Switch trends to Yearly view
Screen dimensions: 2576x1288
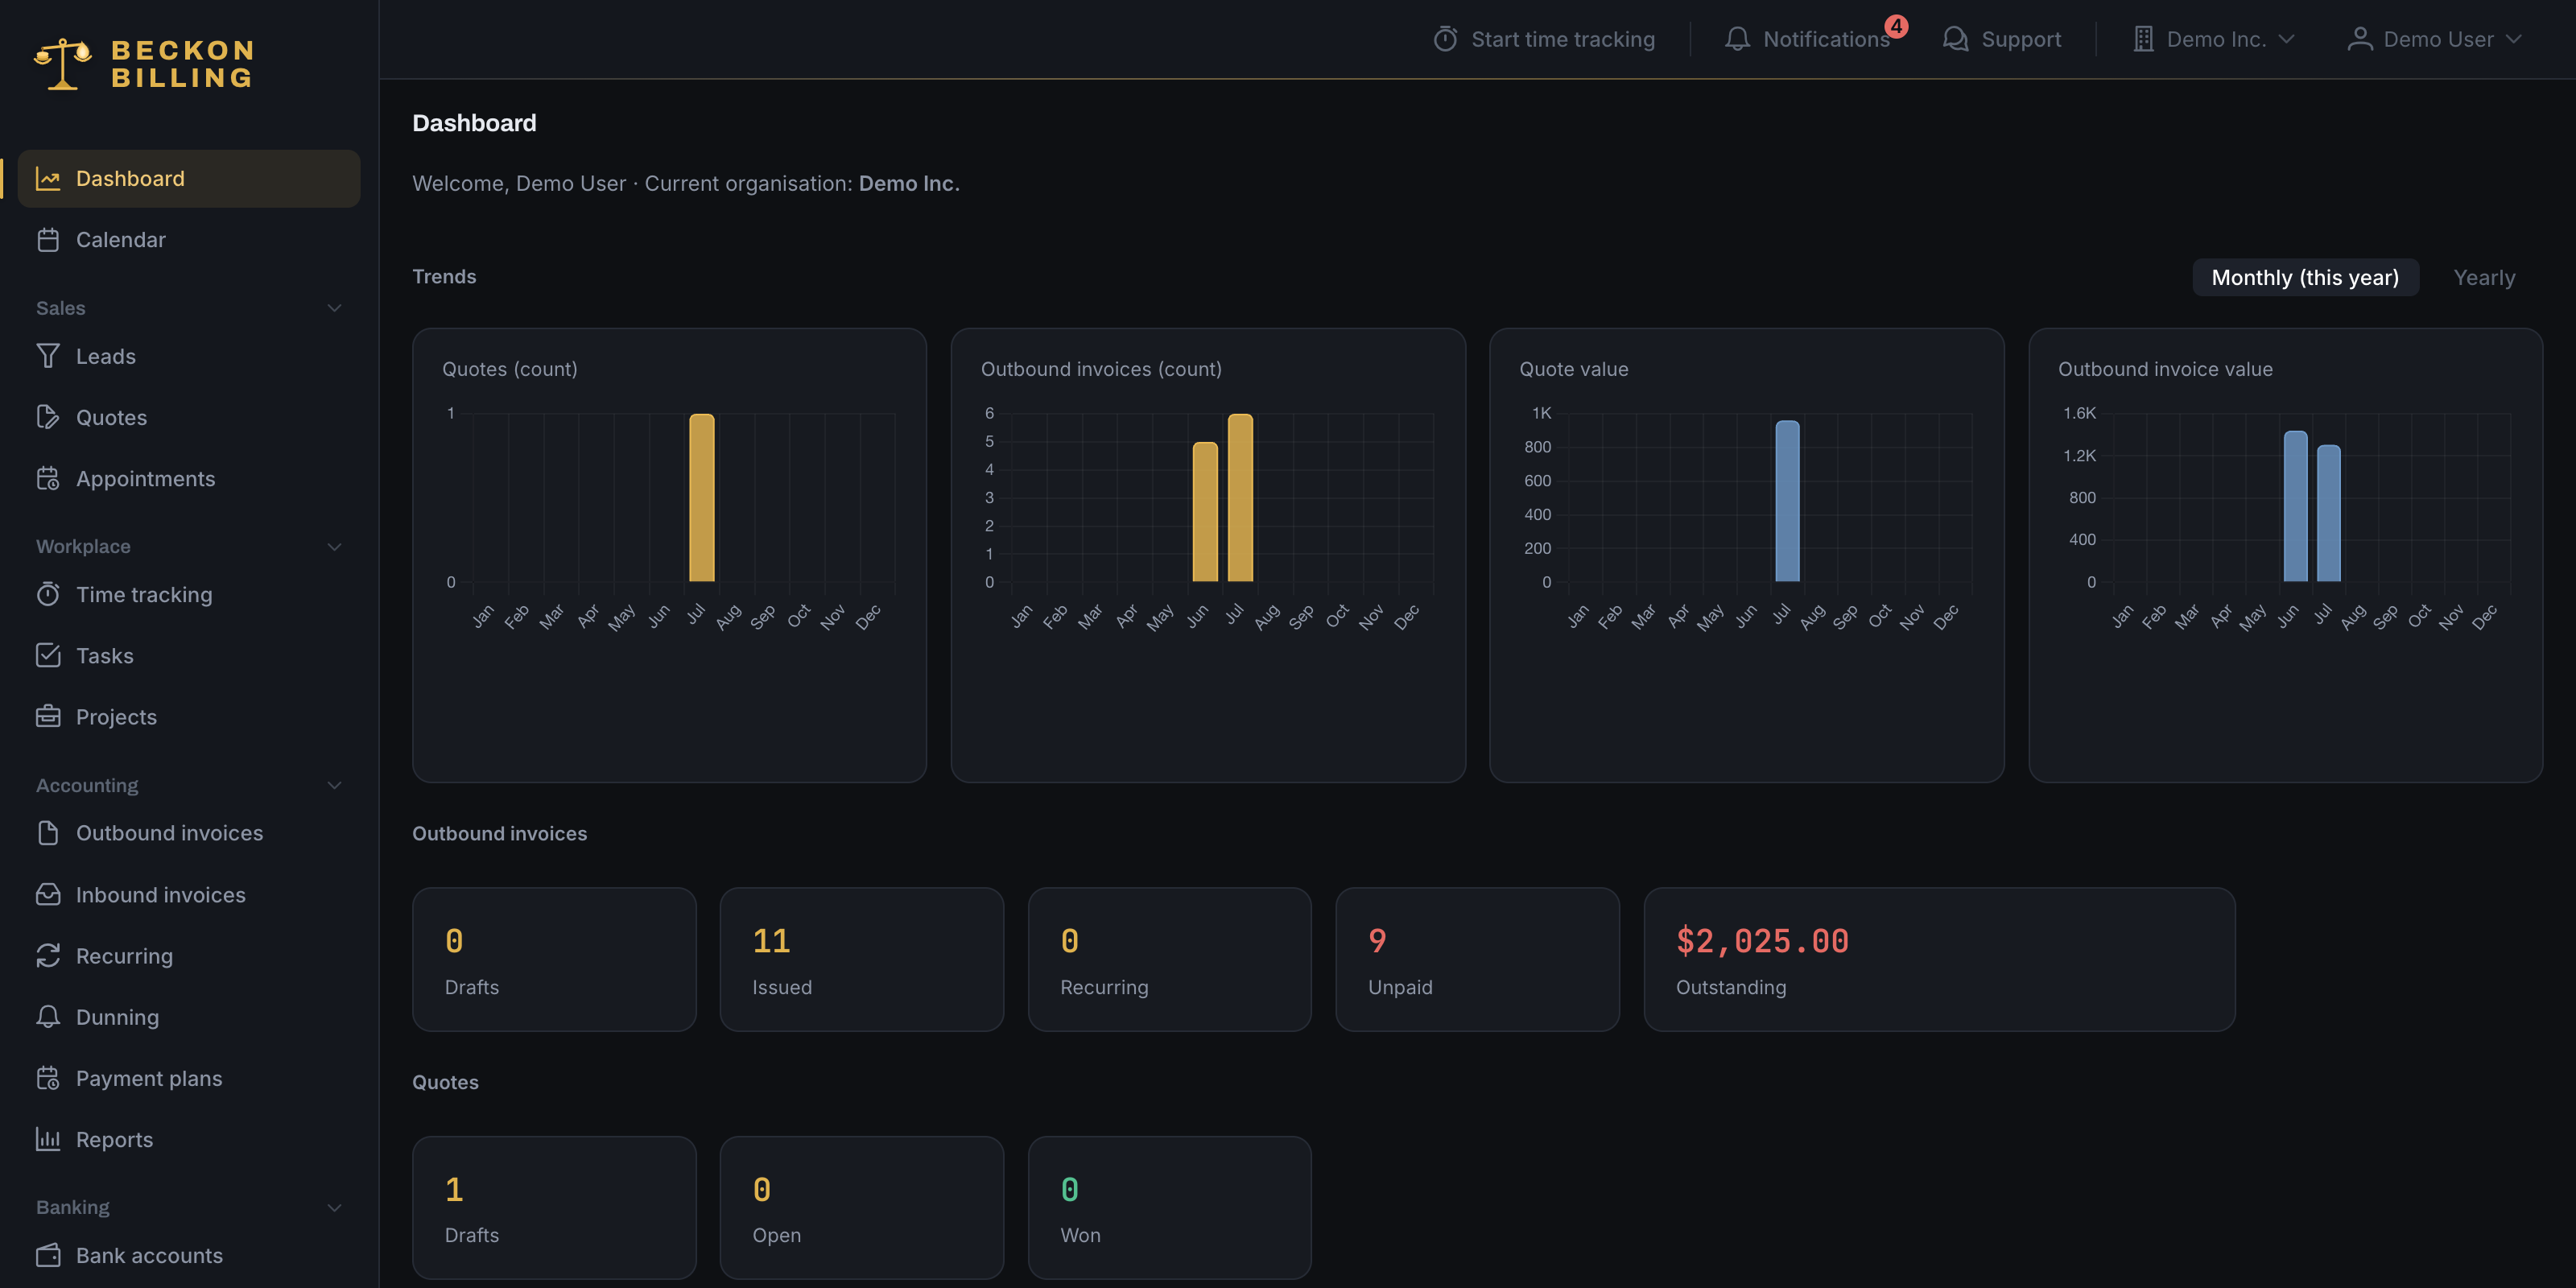click(x=2484, y=278)
